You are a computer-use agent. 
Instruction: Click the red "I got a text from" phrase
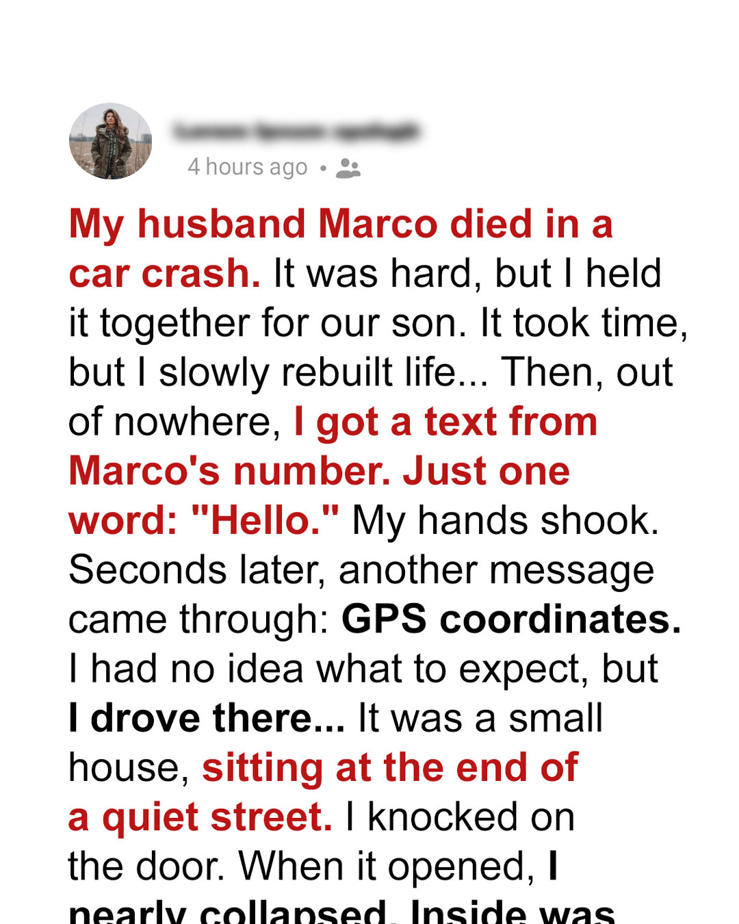click(445, 422)
